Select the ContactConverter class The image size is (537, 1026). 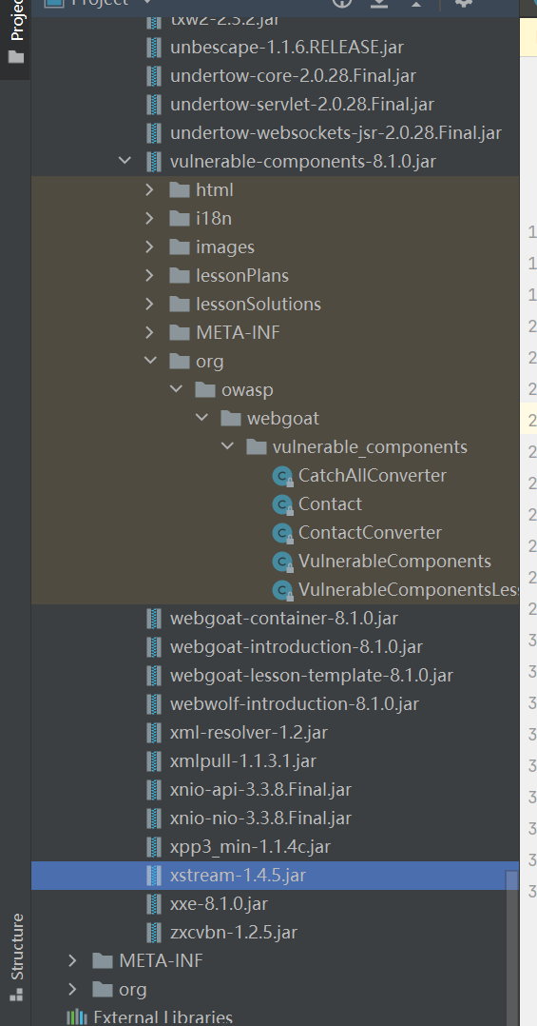(x=370, y=533)
